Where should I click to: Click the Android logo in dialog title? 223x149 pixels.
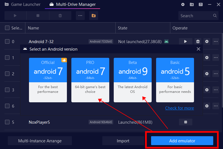(x=25, y=49)
